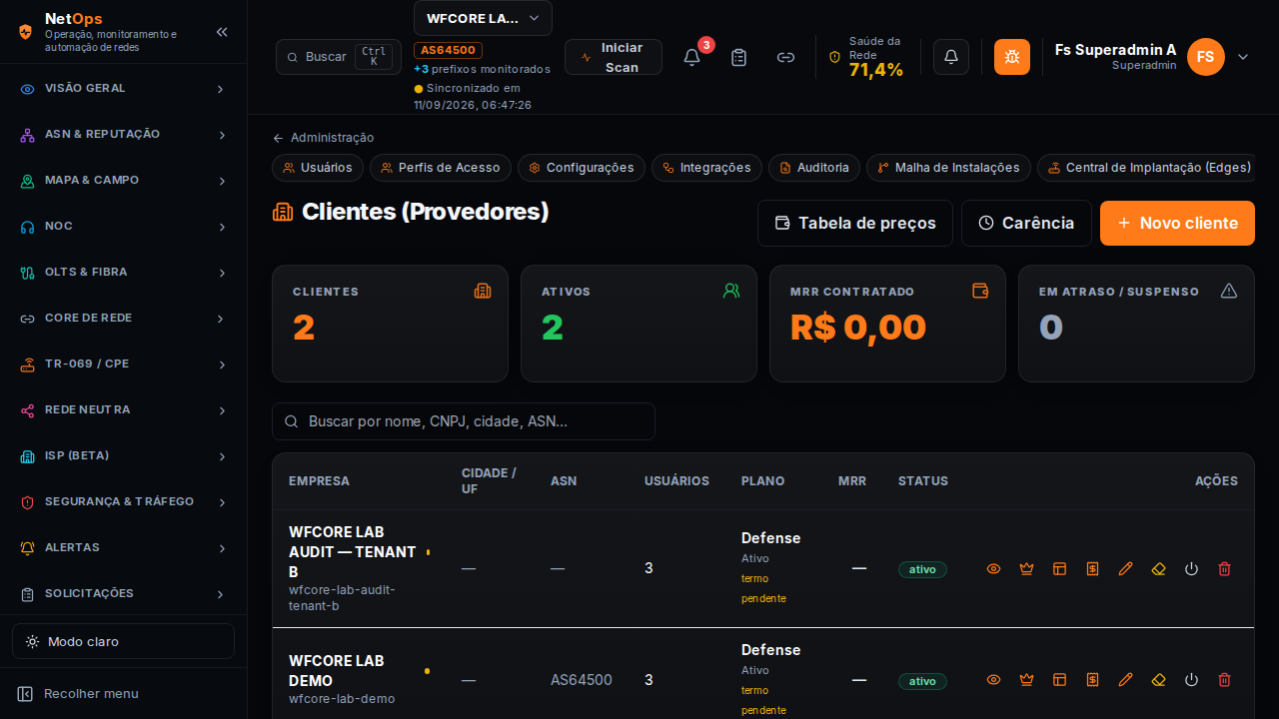Expand Rede Neutra menu section
This screenshot has height=719, width=1279.
click(x=123, y=410)
